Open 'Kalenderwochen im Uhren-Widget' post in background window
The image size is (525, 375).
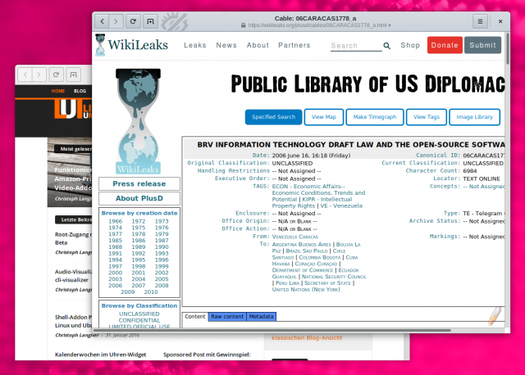[x=100, y=355]
